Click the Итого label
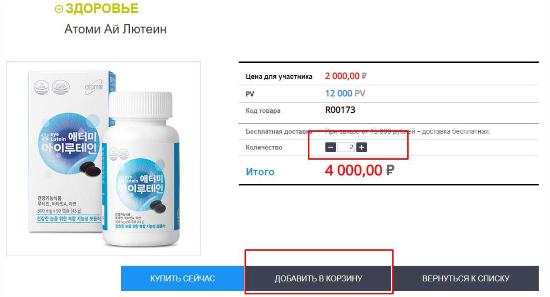Image resolution: width=550 pixels, height=297 pixels. (x=260, y=172)
